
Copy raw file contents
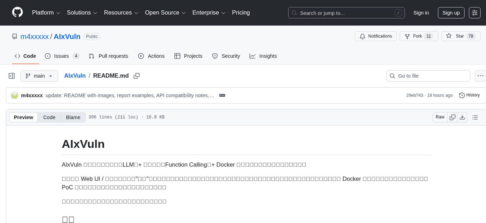pos(452,117)
